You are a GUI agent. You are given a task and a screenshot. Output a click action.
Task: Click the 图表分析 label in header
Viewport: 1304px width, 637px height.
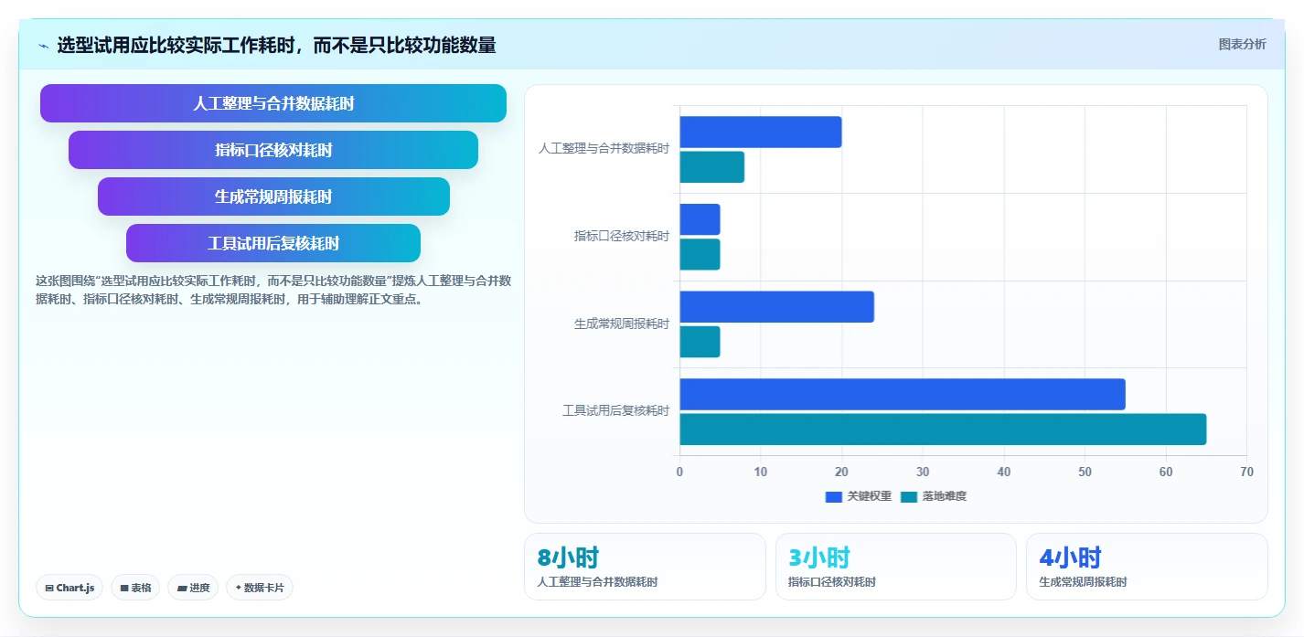point(1243,44)
